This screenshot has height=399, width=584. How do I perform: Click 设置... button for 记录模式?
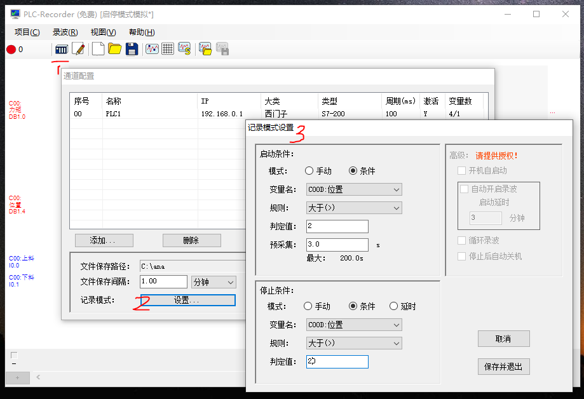pyautogui.click(x=188, y=300)
